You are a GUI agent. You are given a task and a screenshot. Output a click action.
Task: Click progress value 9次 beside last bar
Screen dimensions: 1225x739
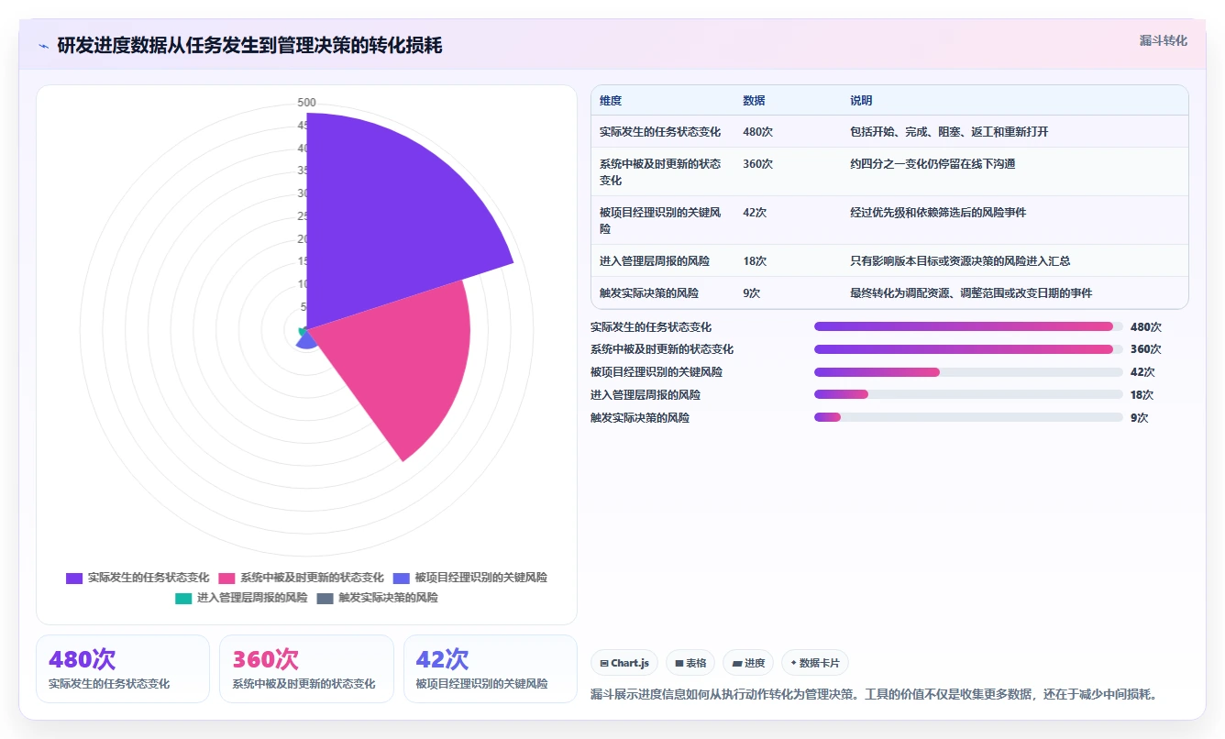(1140, 417)
